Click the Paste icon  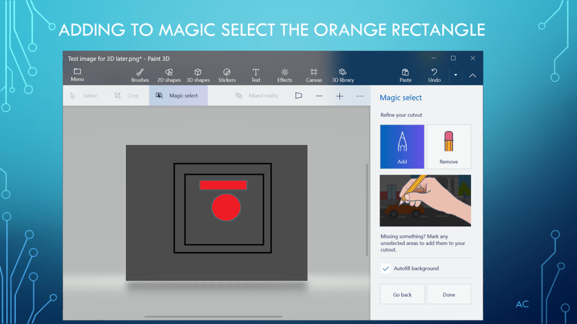coord(405,75)
